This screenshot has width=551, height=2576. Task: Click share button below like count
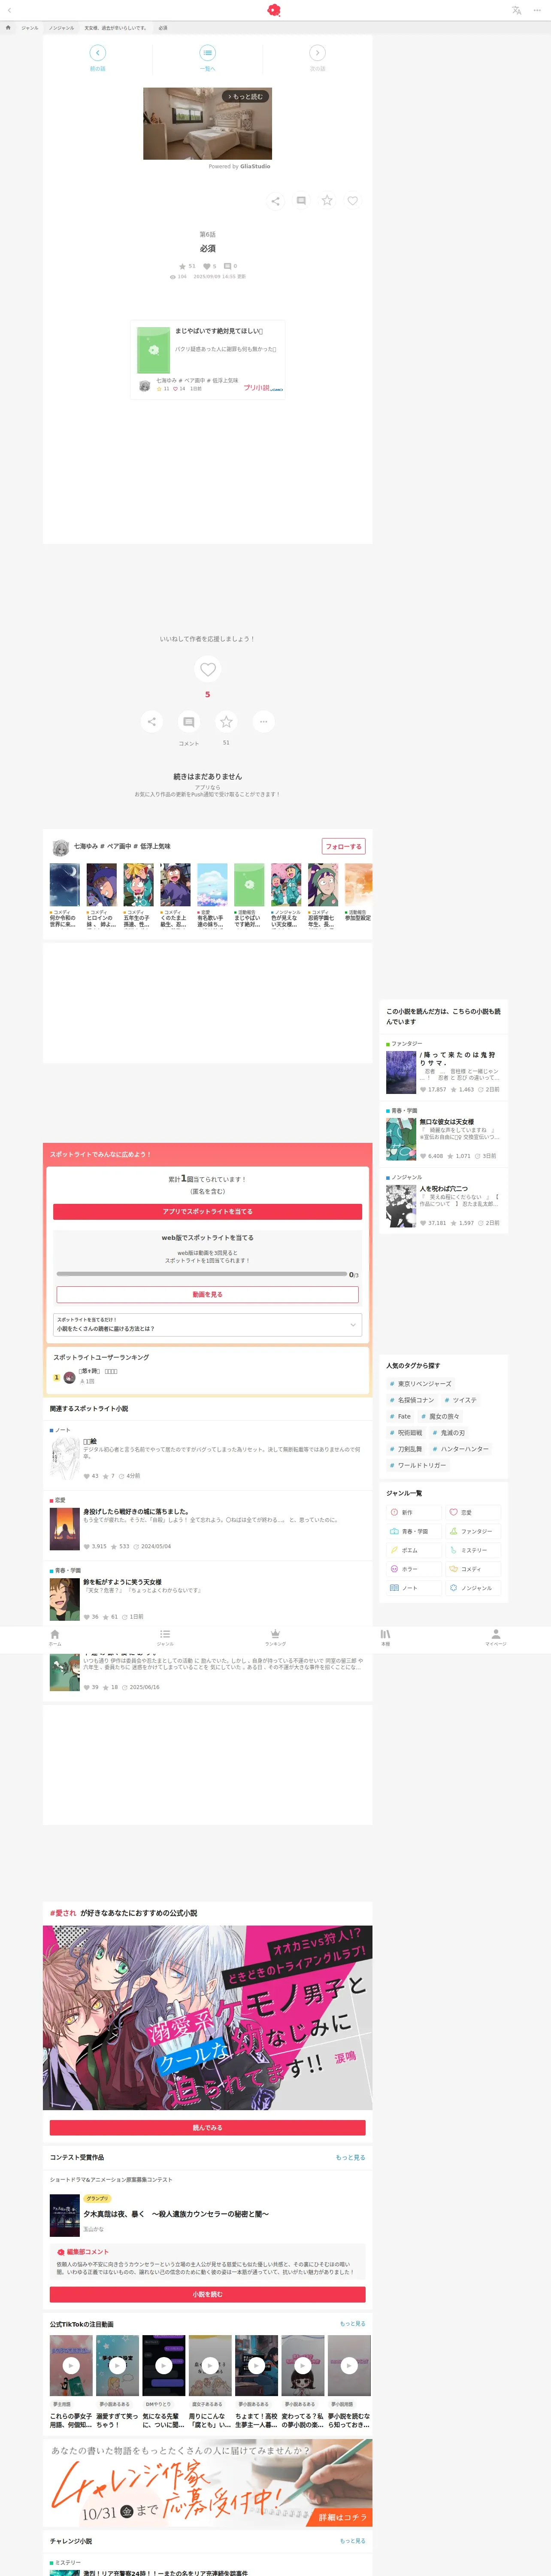point(151,721)
